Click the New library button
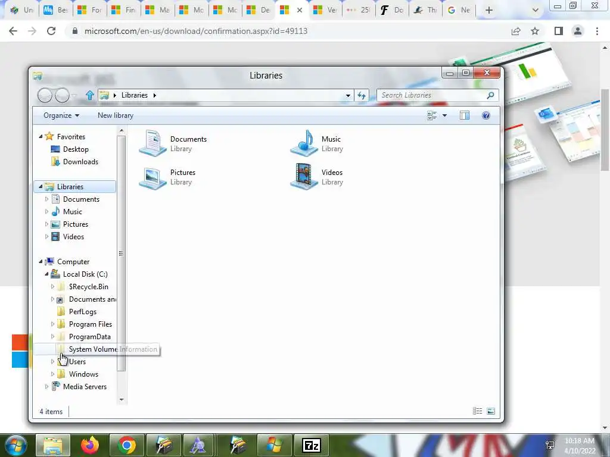 (115, 115)
